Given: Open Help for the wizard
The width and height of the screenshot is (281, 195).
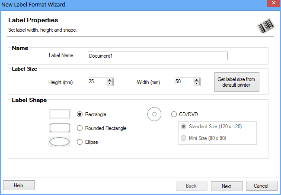Looking at the screenshot, I should [19, 185].
